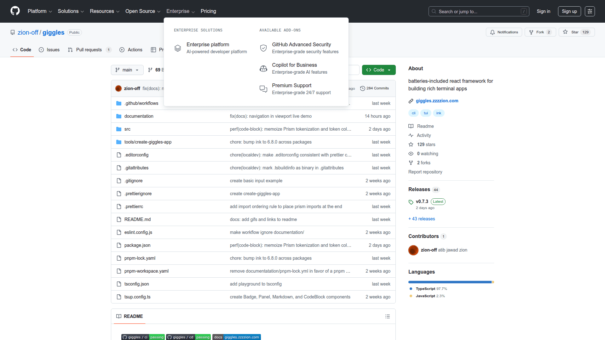This screenshot has height=340, width=605.
Task: Expand the main branch dropdown
Action: 127,70
